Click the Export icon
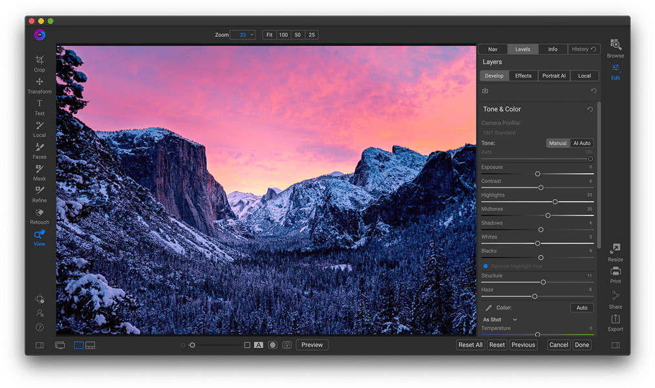Viewport: 655px width, 388px height. tap(616, 320)
